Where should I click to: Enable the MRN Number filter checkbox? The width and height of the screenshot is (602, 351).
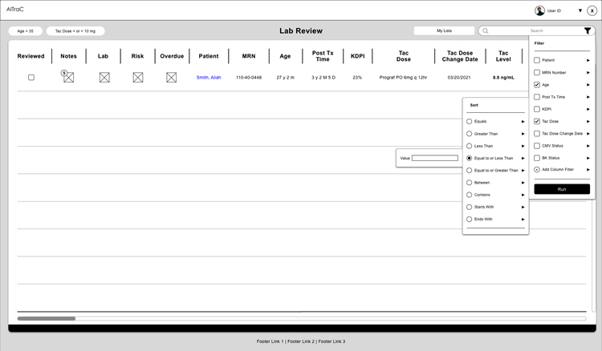[537, 72]
